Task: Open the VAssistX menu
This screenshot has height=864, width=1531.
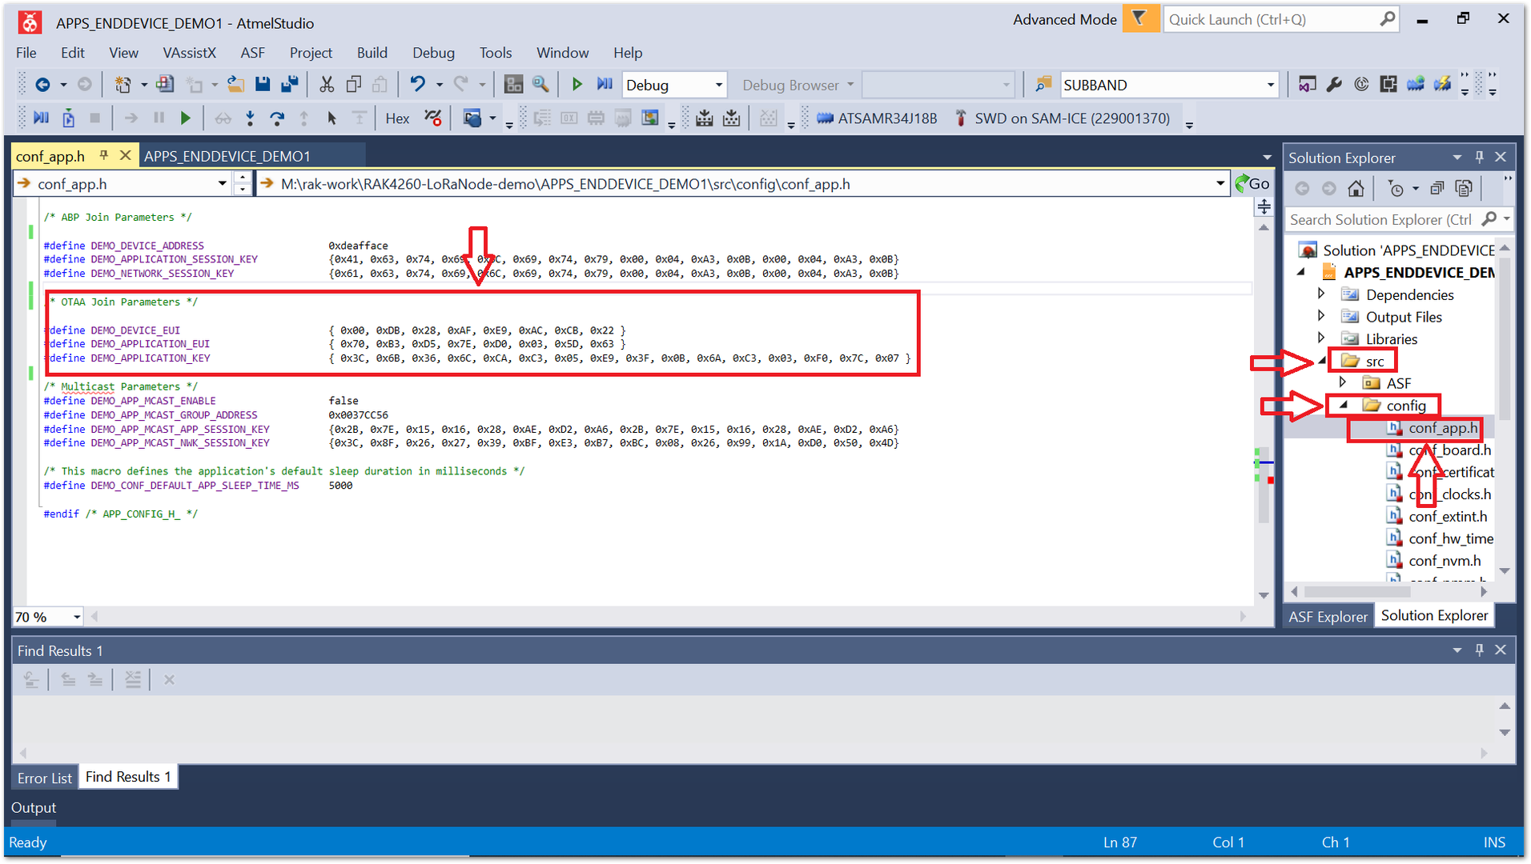Action: (189, 53)
